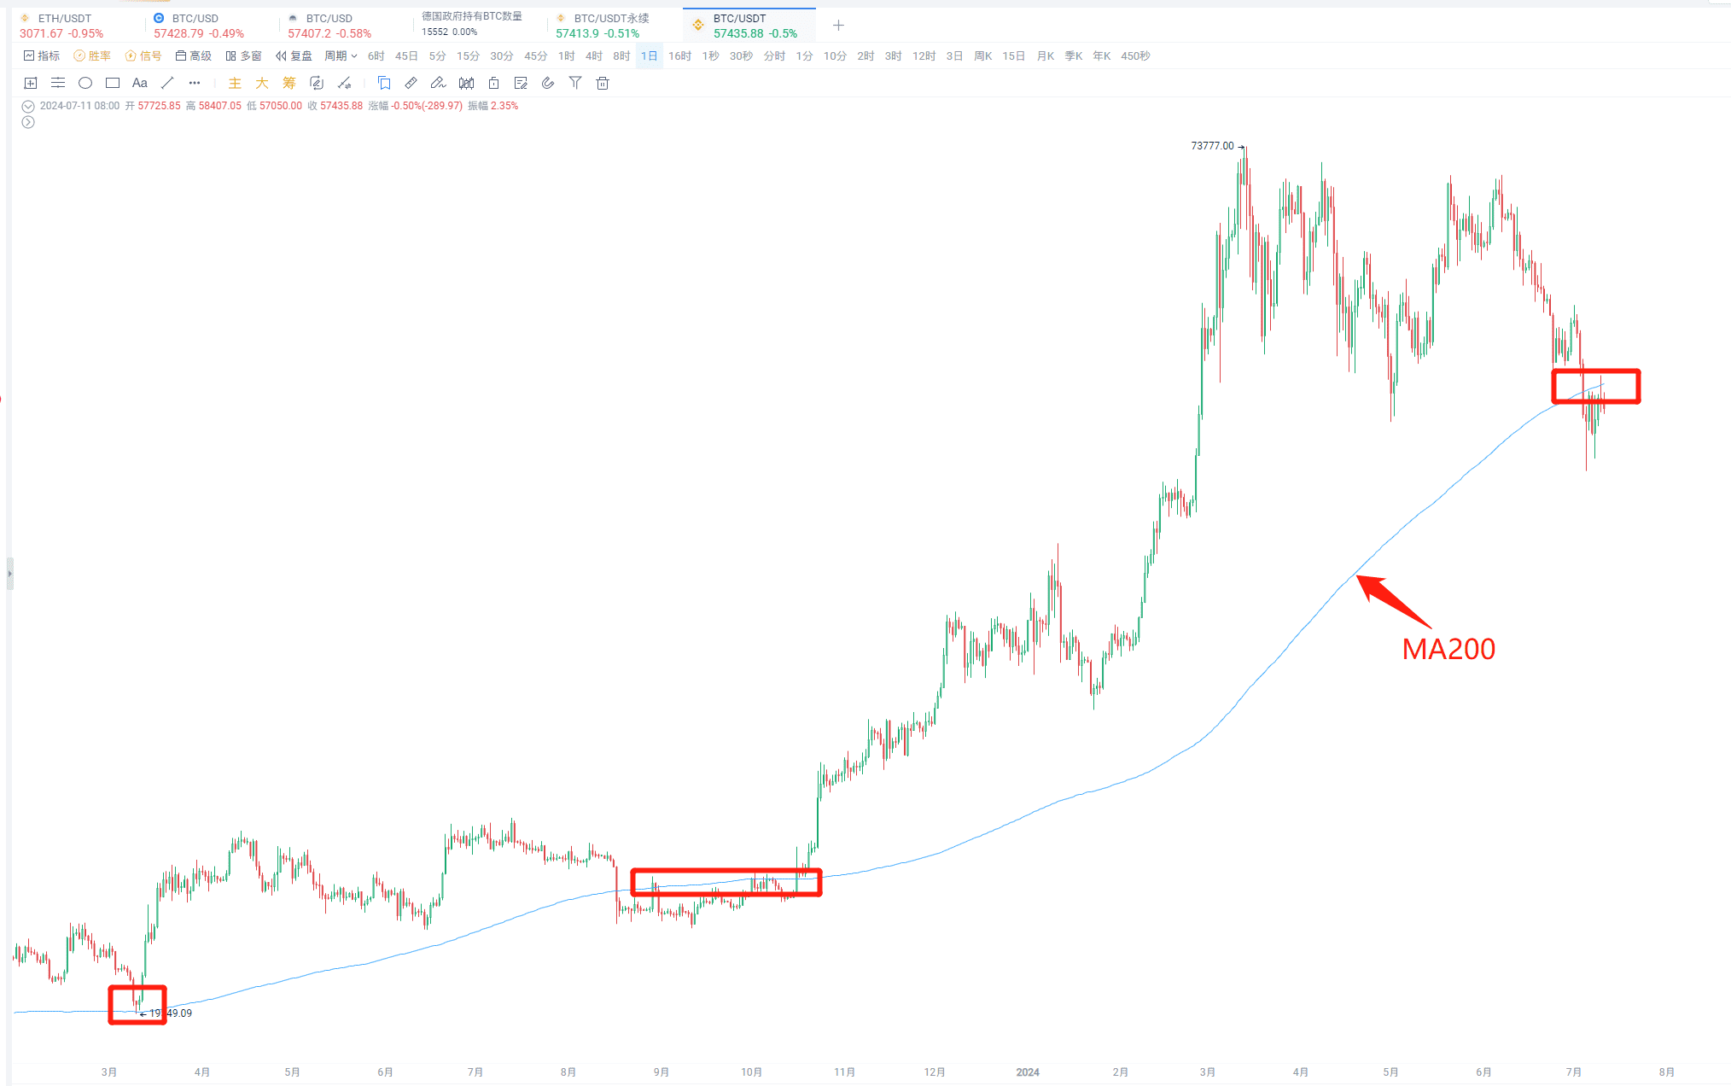Toggle the 主 main-force indicator

[x=235, y=83]
